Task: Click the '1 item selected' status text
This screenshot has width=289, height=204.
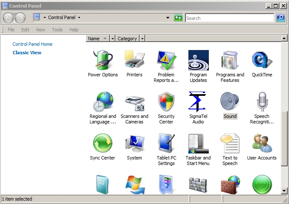Action: click(17, 199)
